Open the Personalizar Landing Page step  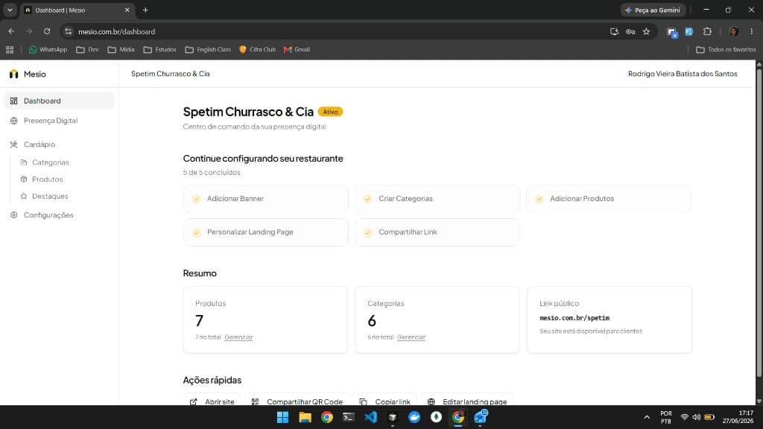pyautogui.click(x=266, y=232)
